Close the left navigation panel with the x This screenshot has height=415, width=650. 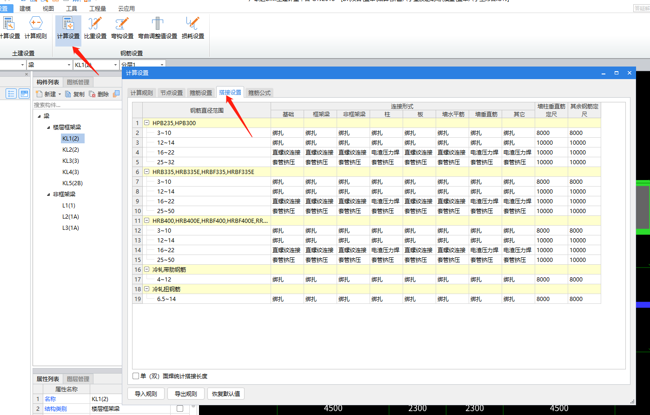pyautogui.click(x=27, y=74)
